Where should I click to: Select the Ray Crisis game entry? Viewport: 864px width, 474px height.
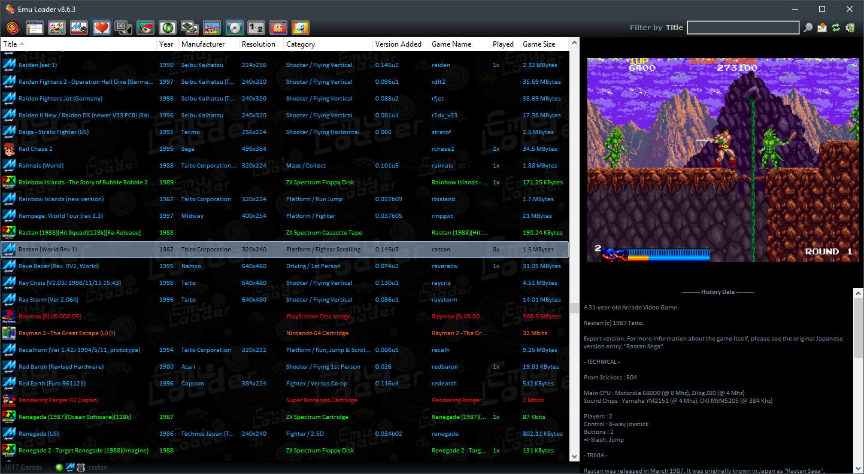(x=284, y=282)
